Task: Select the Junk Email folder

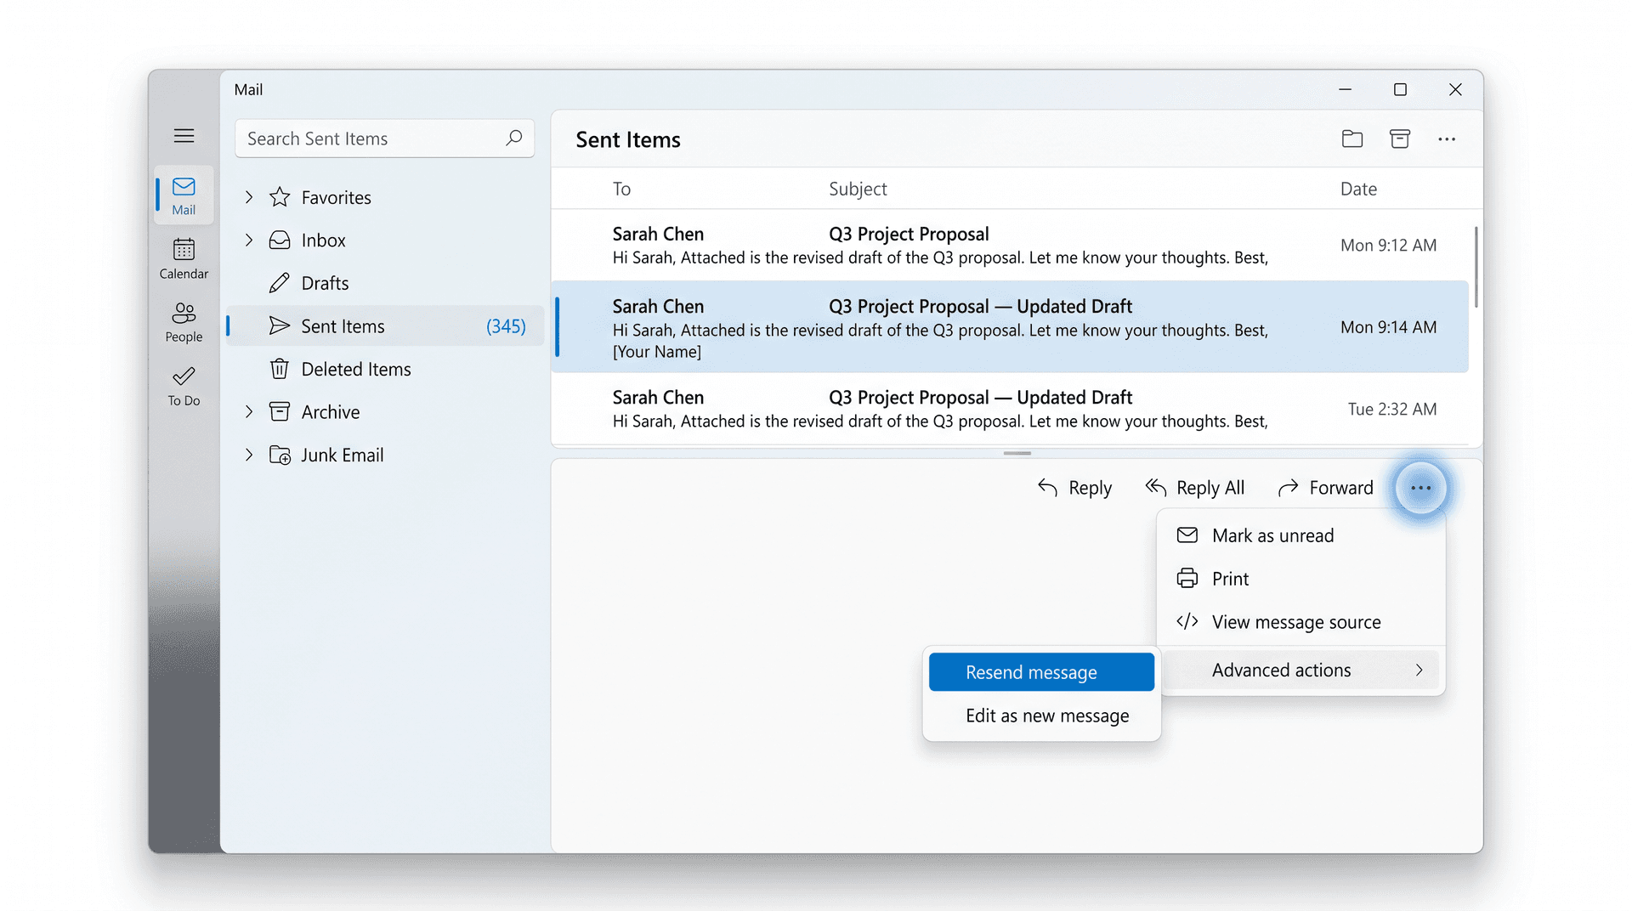Action: coord(342,455)
